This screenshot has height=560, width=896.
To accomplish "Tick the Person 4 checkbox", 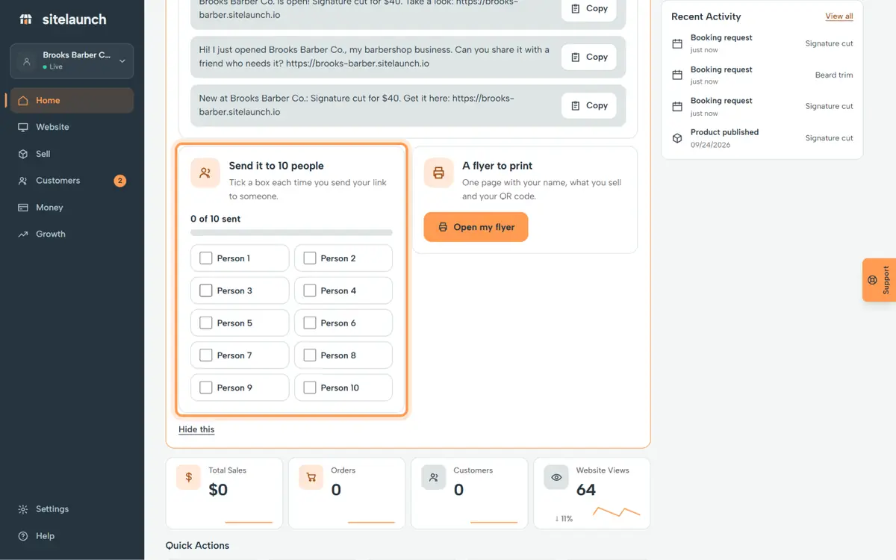I will click(310, 290).
